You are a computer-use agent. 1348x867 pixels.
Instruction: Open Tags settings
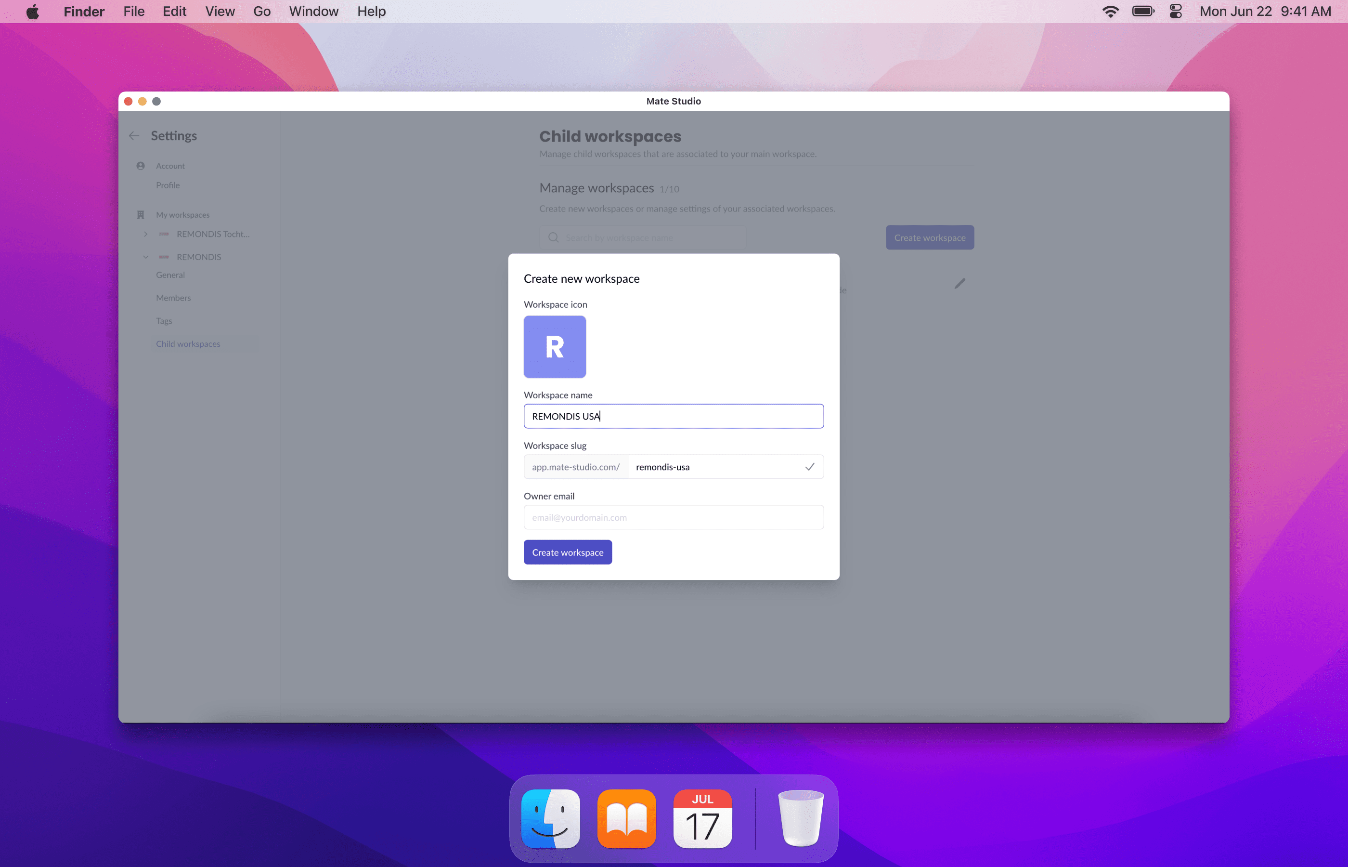[164, 321]
